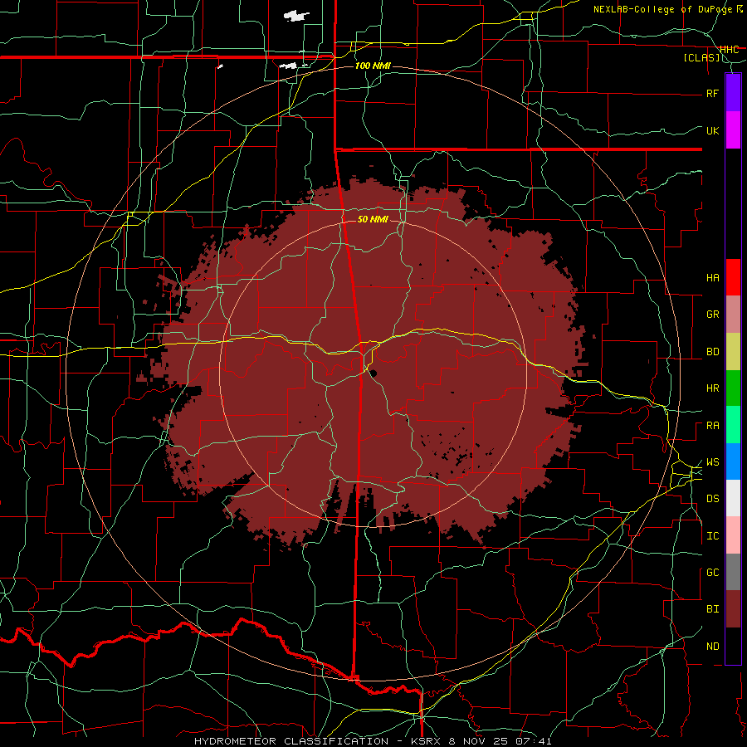Click the black radar site dot at center

(x=373, y=373)
